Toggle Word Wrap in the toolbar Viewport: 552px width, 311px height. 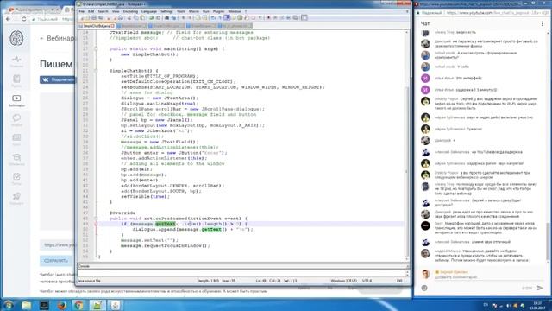[x=213, y=17]
